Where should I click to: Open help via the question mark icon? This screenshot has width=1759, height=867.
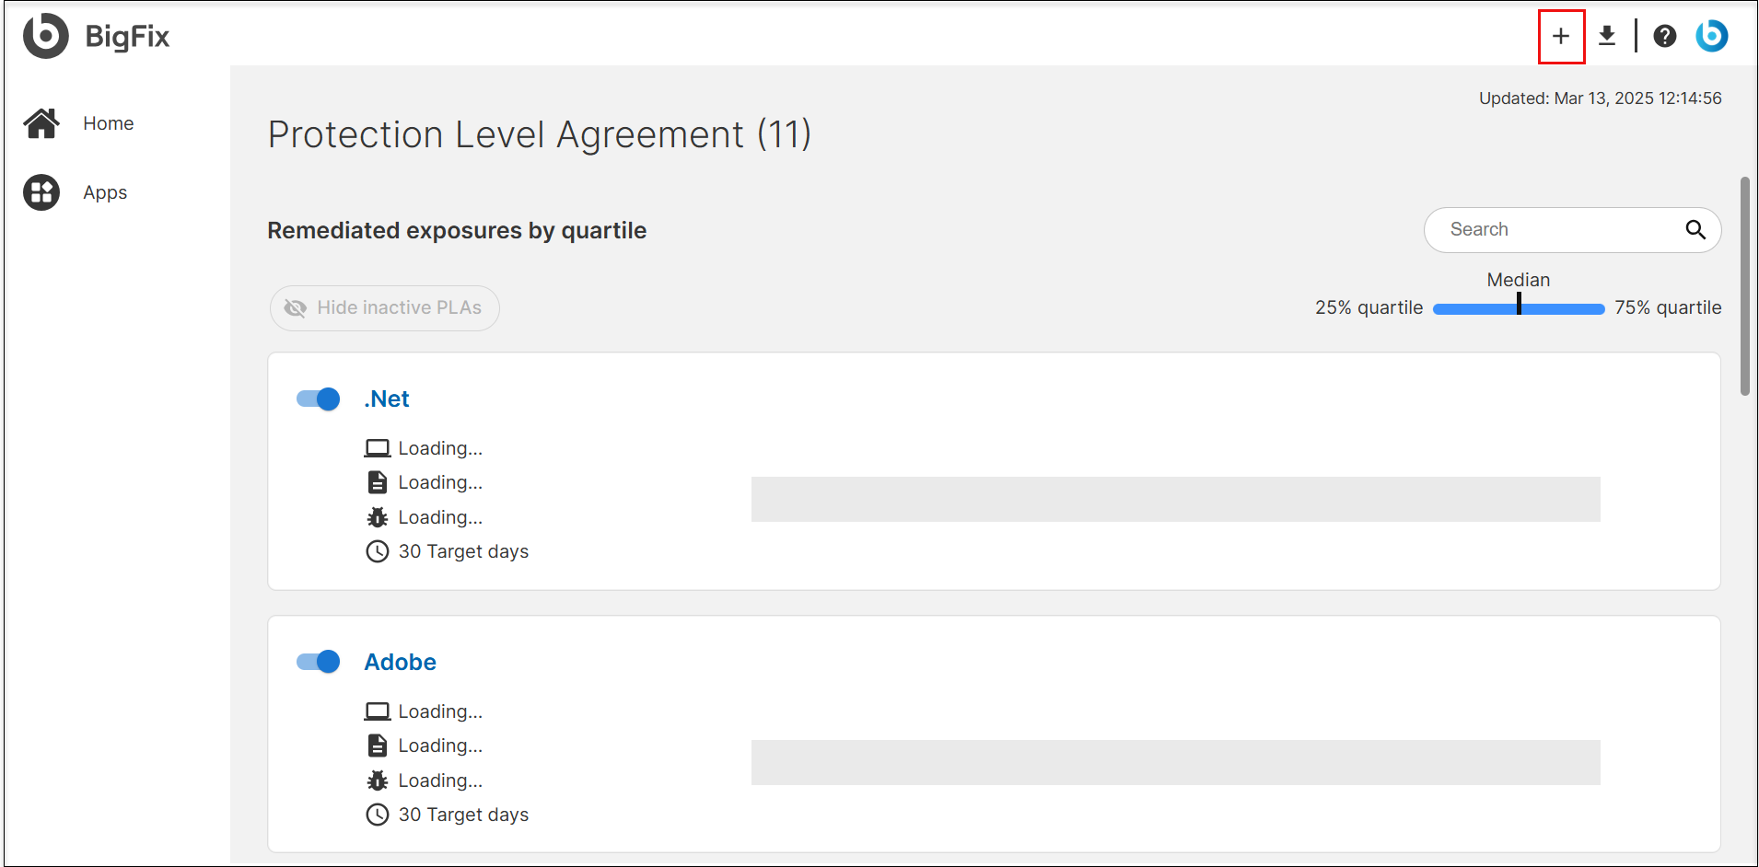pyautogui.click(x=1664, y=37)
